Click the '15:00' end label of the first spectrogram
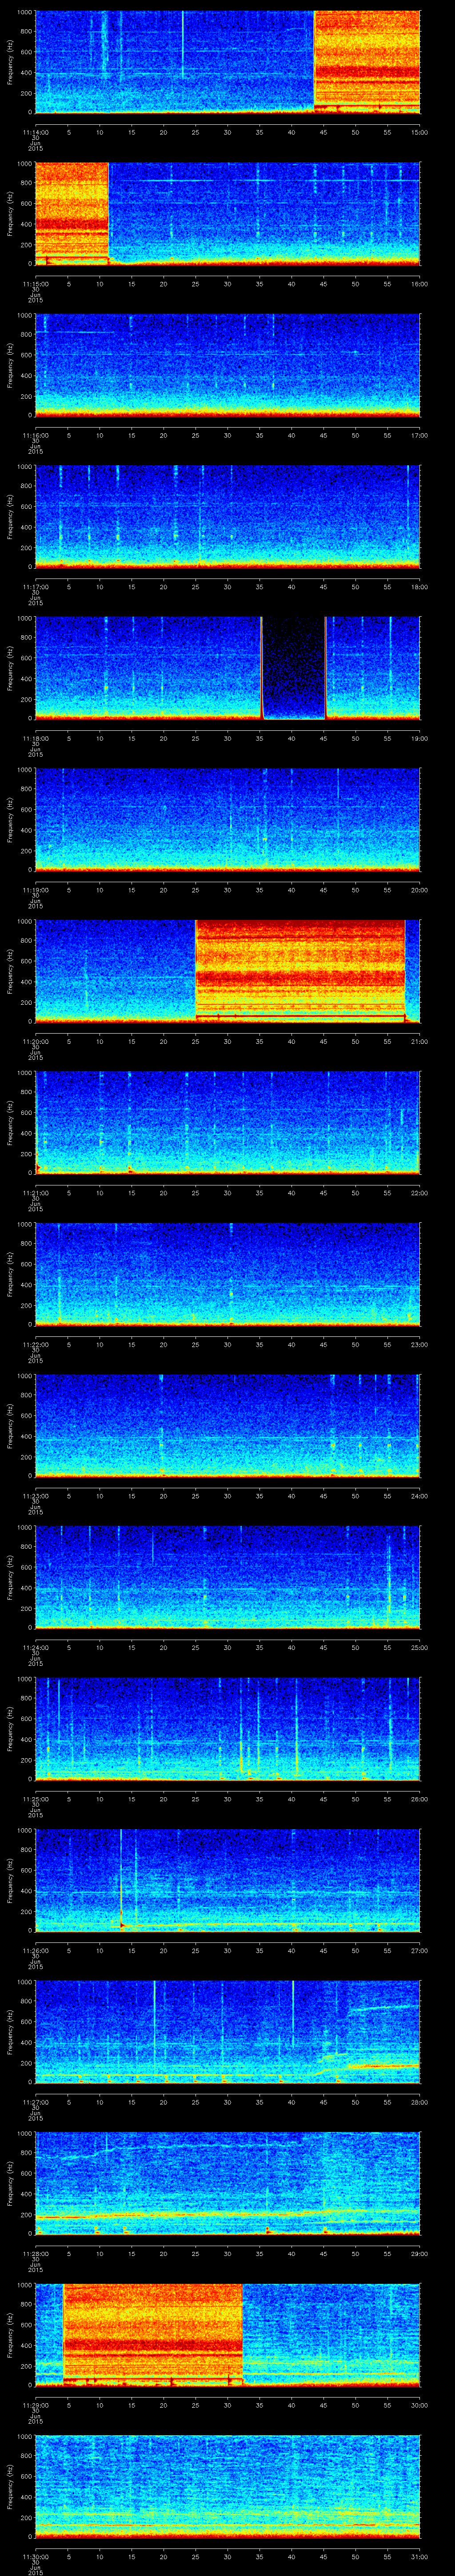The height and width of the screenshot is (2576, 455). (419, 132)
